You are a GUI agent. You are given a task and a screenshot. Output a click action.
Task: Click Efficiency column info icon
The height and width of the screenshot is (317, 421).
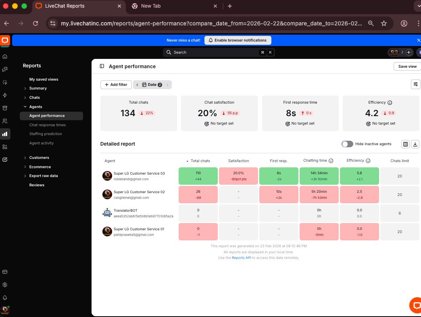click(x=368, y=161)
